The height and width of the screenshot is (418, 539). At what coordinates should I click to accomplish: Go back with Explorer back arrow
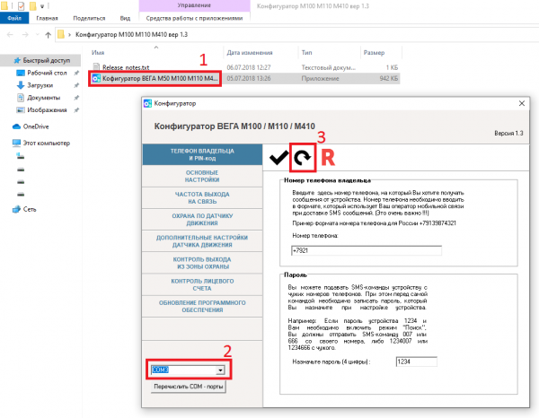coord(10,35)
